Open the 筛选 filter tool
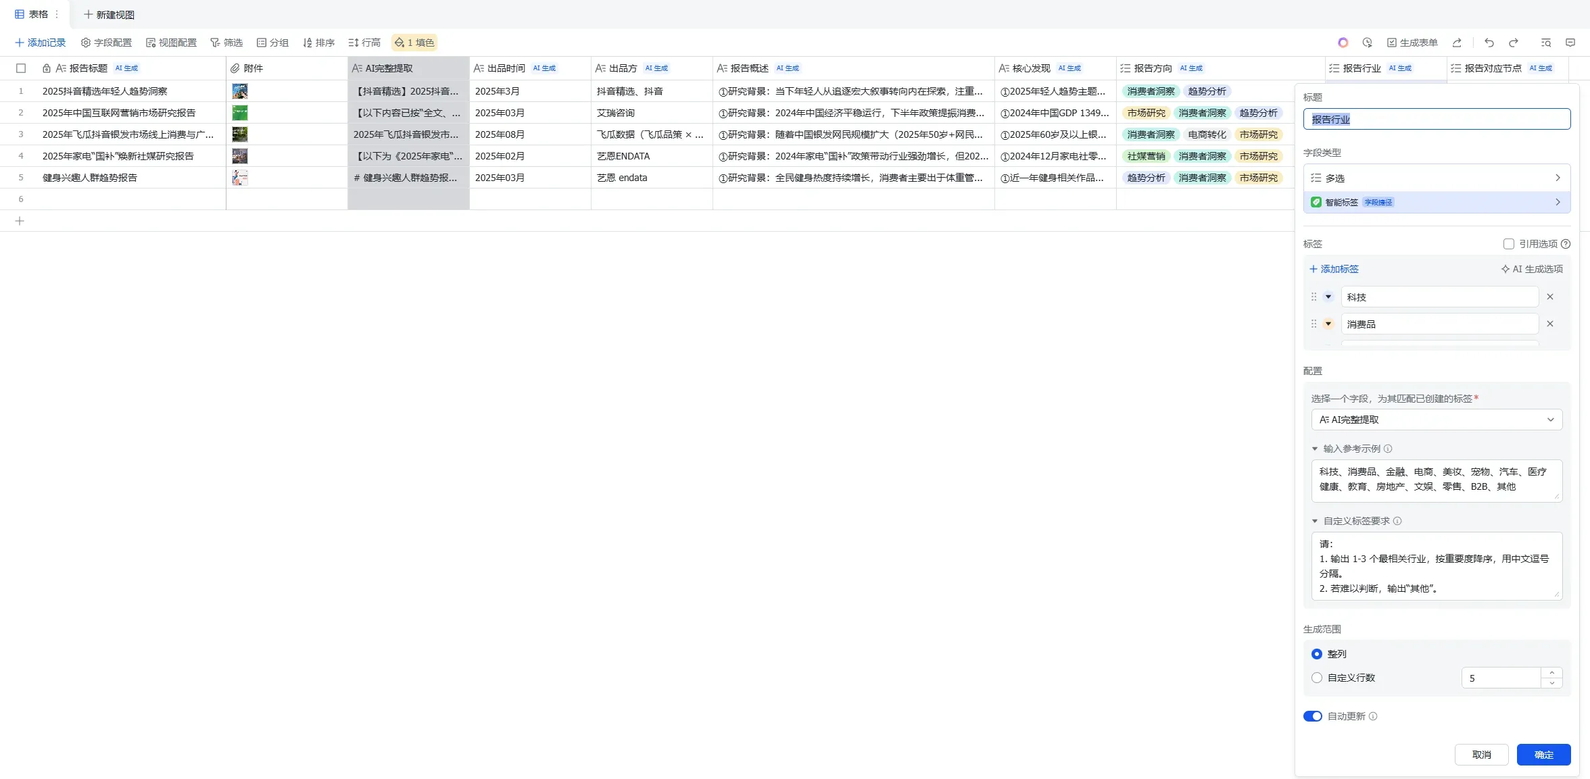This screenshot has width=1590, height=779. click(226, 43)
